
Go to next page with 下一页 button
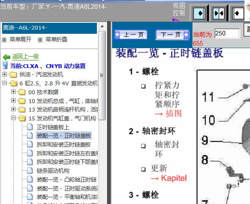(172, 34)
